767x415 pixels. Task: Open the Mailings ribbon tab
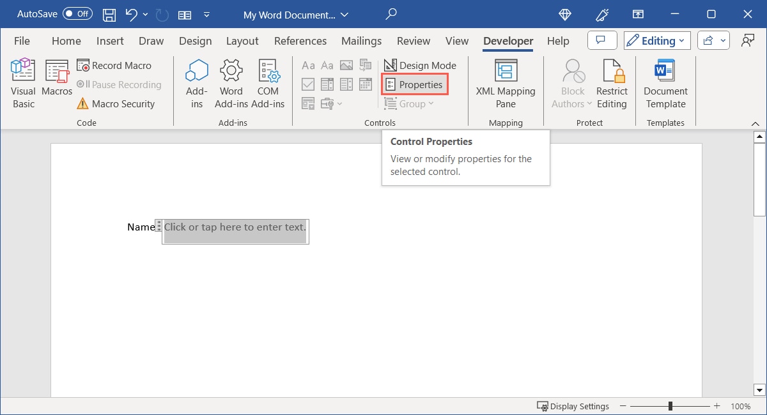coord(361,40)
